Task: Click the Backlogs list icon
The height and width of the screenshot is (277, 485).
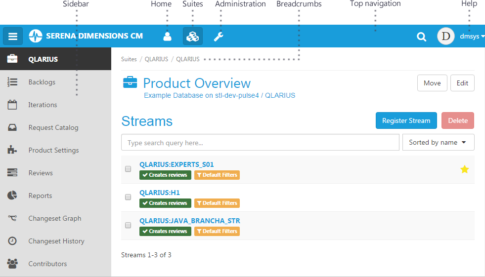Action: (12, 82)
